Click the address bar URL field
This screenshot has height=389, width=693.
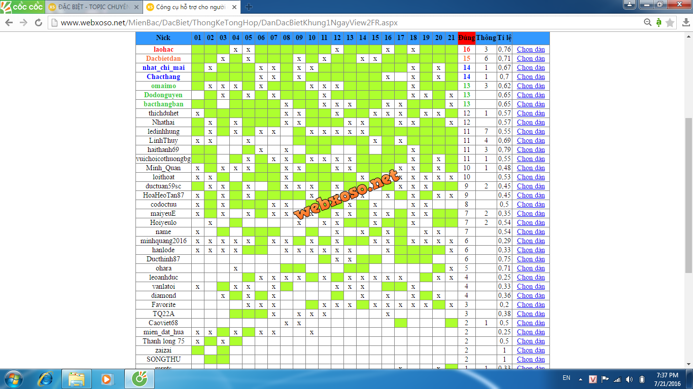coord(345,23)
